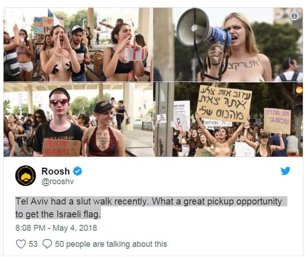Screen dimensions: 305x257
Task: Click the info icon on the photo
Action: click(x=294, y=16)
